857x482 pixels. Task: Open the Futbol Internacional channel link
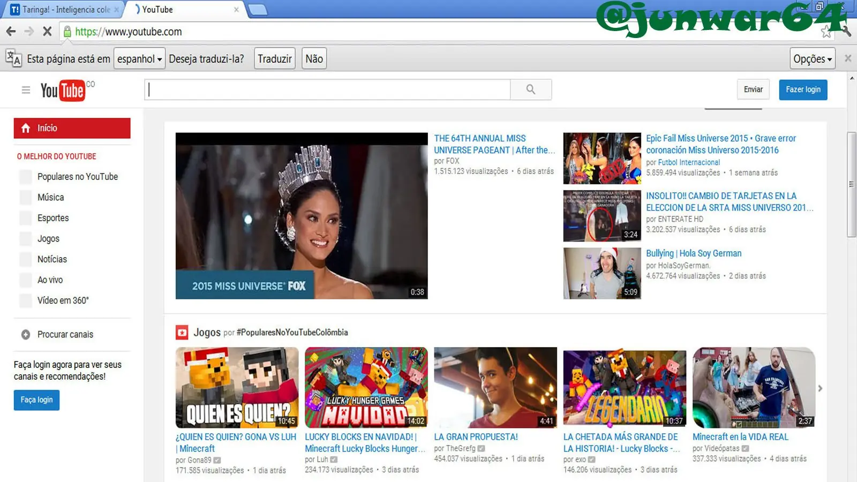pyautogui.click(x=689, y=162)
